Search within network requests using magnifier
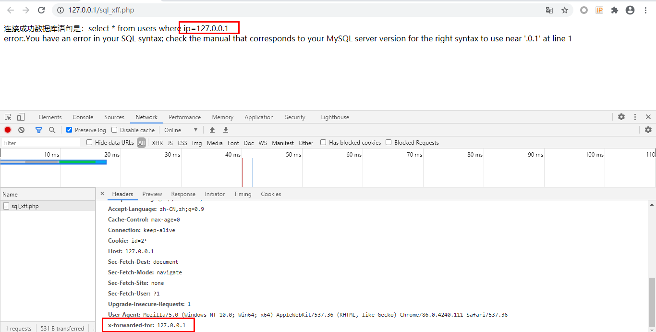The width and height of the screenshot is (656, 332). [x=52, y=130]
